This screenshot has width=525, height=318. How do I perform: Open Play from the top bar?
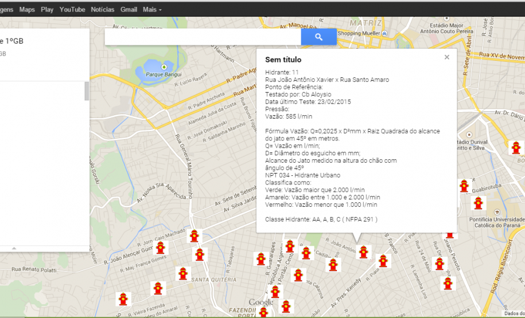click(x=48, y=10)
